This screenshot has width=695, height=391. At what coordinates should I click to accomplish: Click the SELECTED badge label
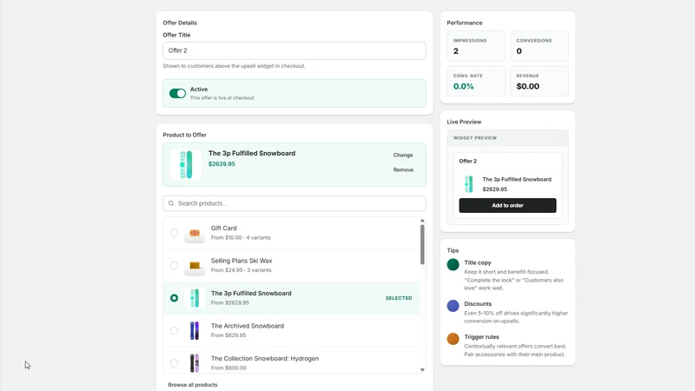399,298
